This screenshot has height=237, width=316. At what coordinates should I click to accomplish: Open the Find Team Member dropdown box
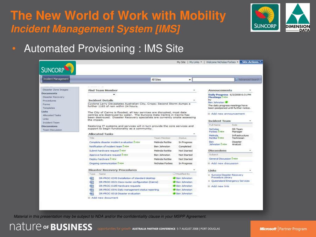pos(102,94)
